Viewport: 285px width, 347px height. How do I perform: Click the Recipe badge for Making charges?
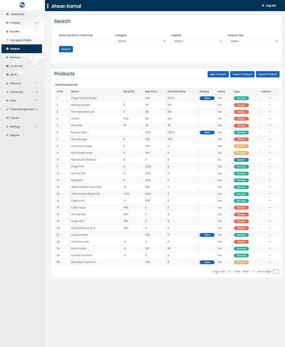[241, 105]
